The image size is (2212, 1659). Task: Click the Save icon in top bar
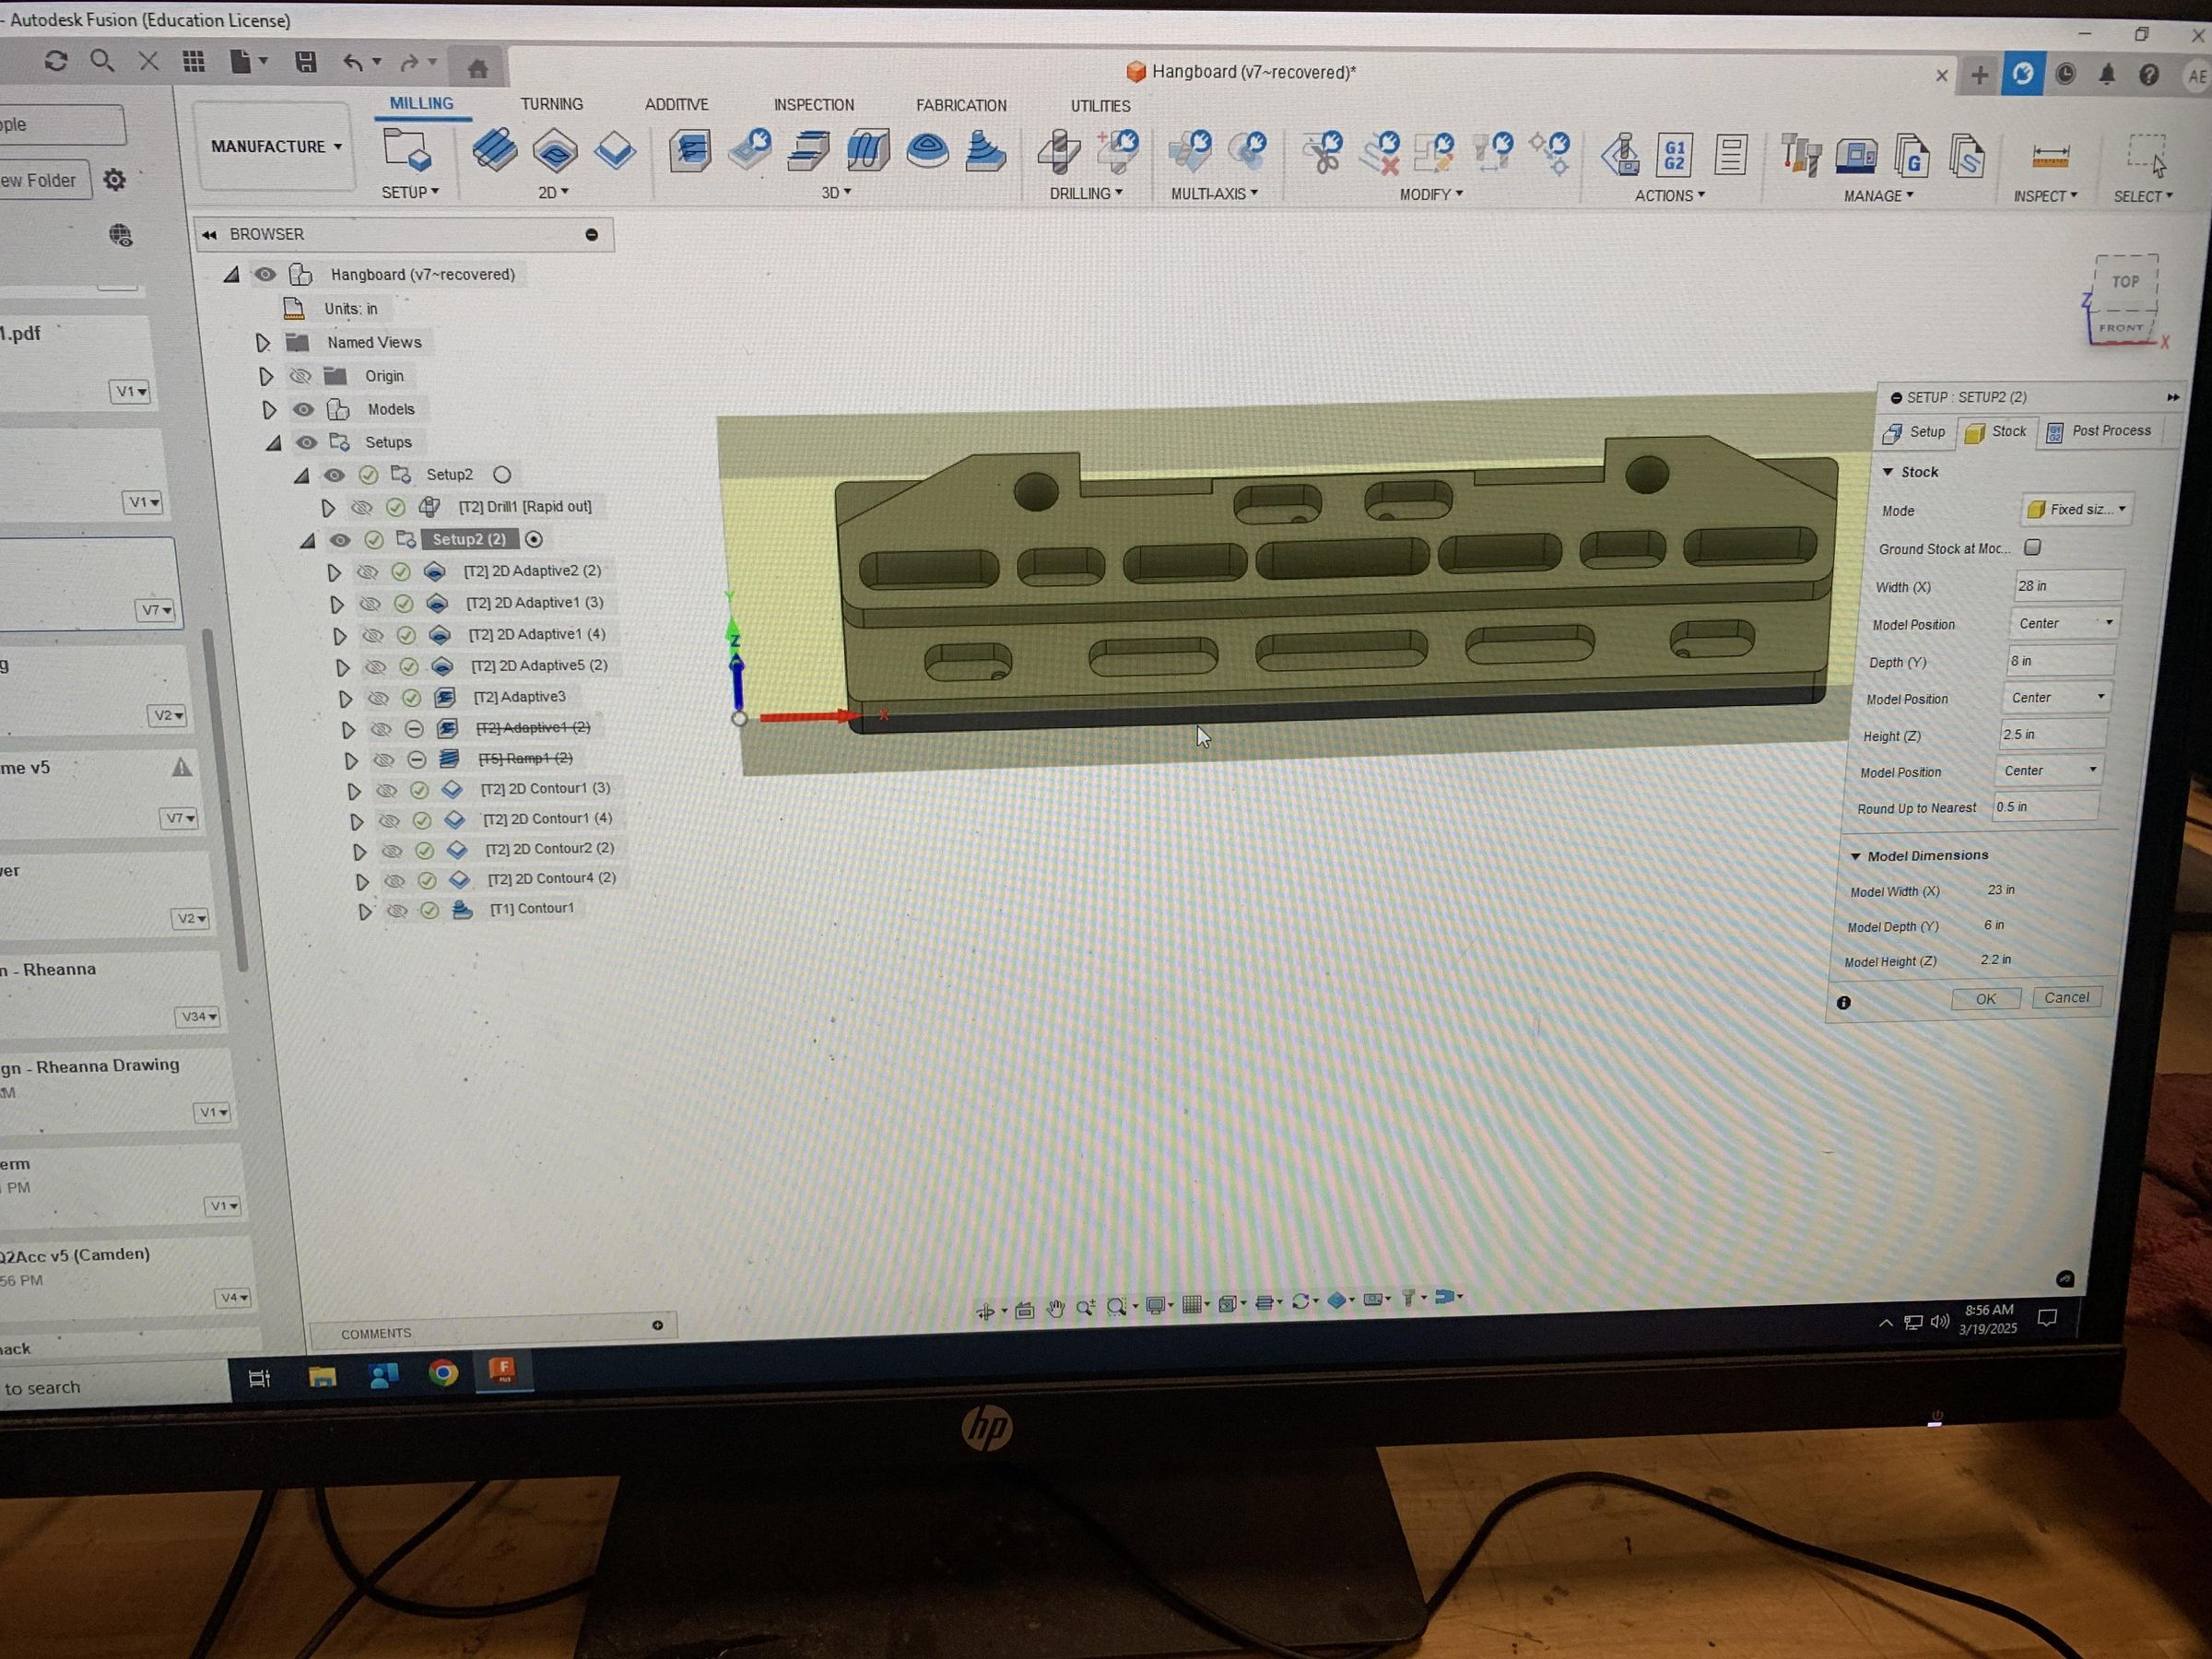tap(306, 62)
